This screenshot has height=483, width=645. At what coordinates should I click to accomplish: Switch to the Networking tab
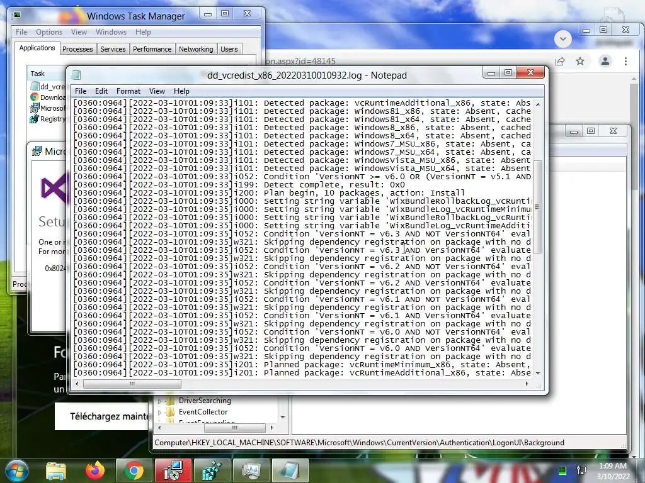(196, 49)
